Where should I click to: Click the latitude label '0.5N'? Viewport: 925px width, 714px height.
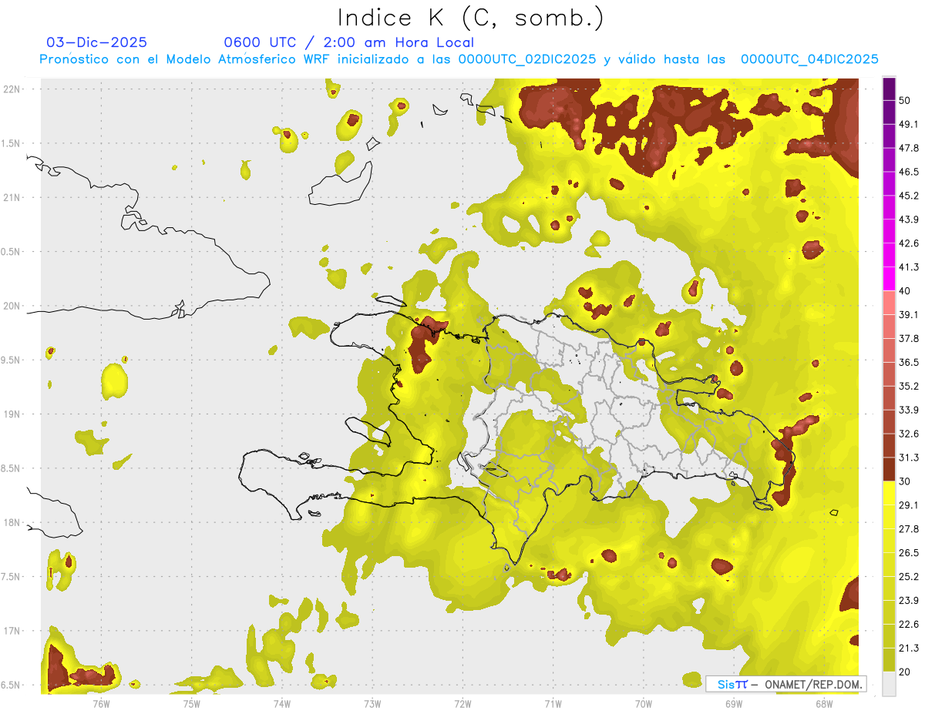[12, 252]
